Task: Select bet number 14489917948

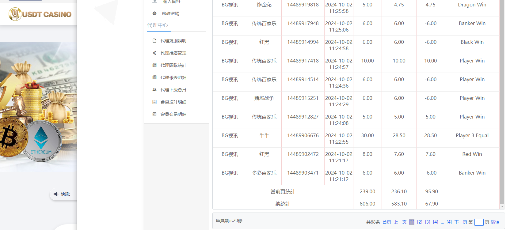Action: tap(303, 23)
